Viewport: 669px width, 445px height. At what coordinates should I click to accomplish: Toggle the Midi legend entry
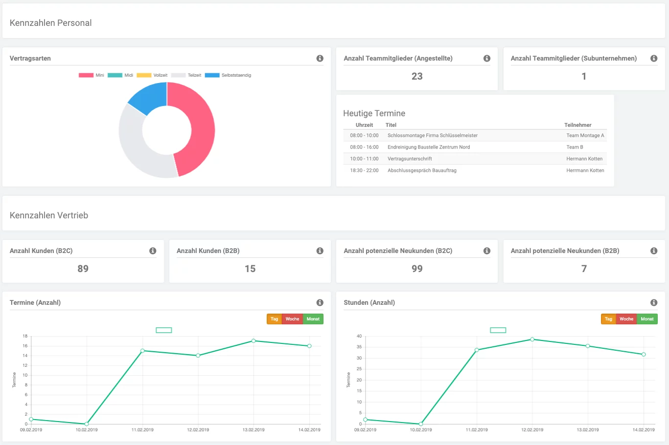point(120,75)
